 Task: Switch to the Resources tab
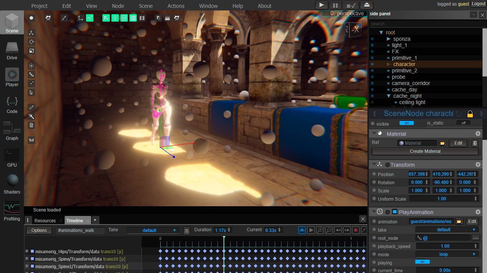(45, 220)
